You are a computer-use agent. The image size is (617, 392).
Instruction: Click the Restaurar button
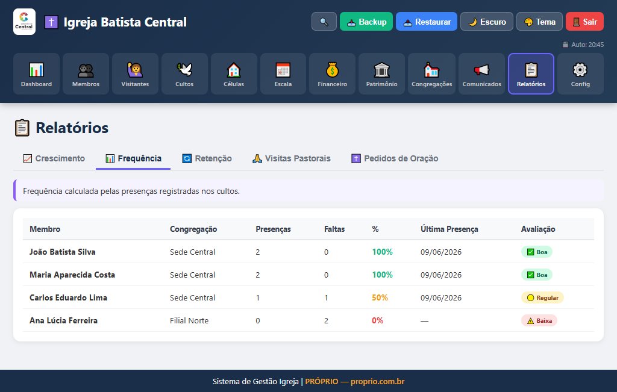pyautogui.click(x=427, y=22)
